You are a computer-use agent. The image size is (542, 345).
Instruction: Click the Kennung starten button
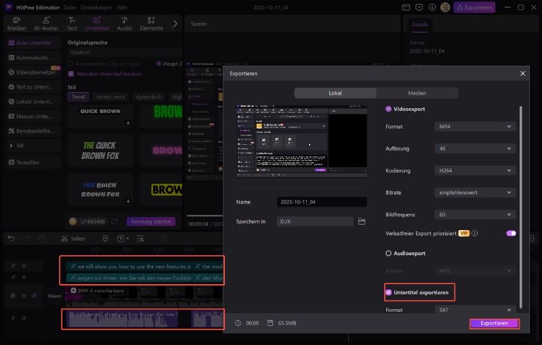tap(150, 221)
